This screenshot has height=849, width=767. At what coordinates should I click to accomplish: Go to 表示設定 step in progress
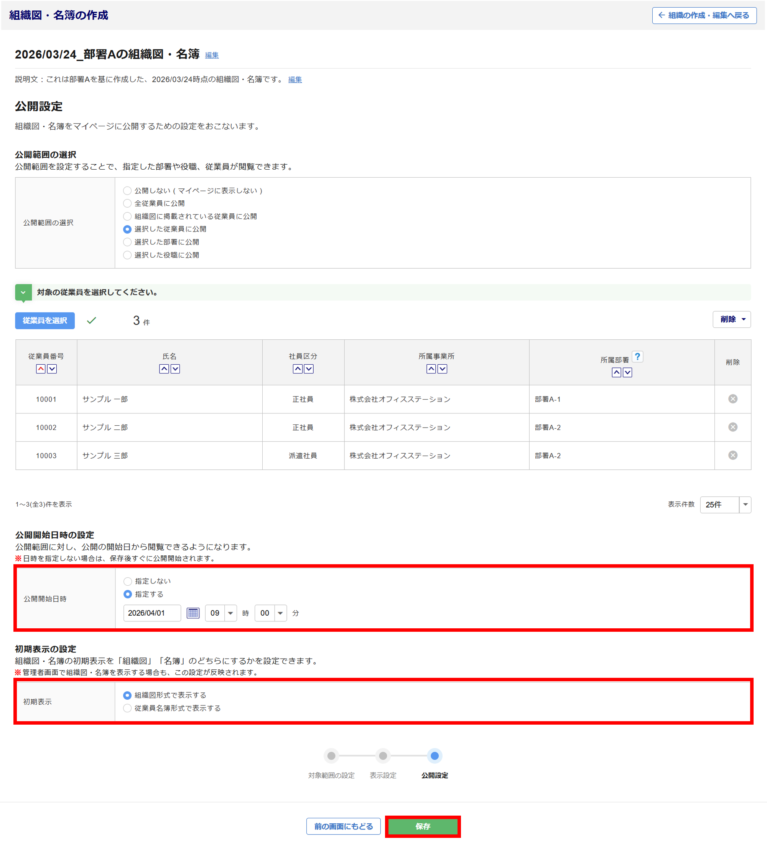point(382,756)
